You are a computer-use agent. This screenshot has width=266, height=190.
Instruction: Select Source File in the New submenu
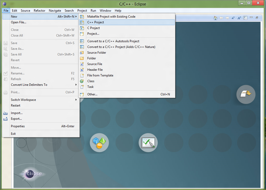pos(127,64)
